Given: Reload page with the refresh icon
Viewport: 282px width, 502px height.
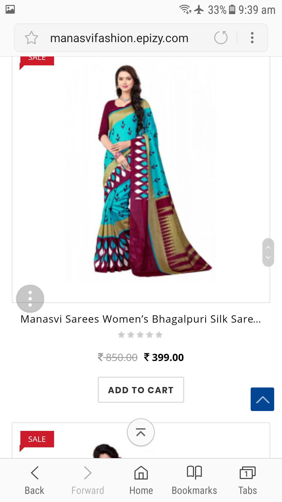Looking at the screenshot, I should pos(221,38).
